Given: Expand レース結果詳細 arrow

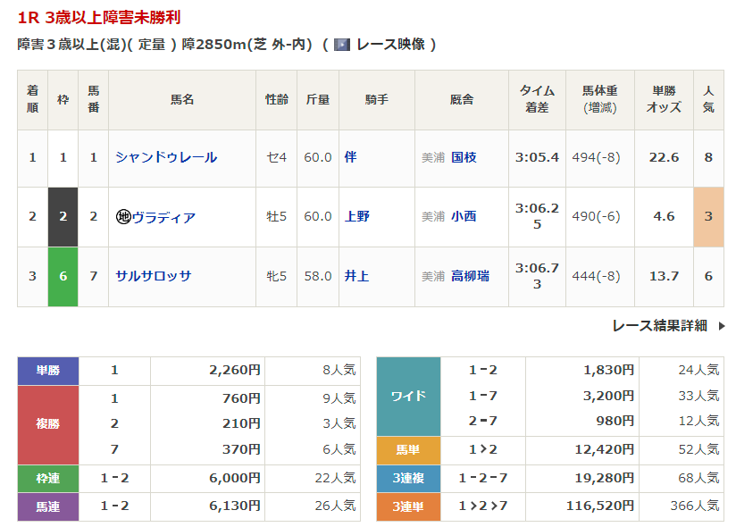Looking at the screenshot, I should (x=722, y=326).
